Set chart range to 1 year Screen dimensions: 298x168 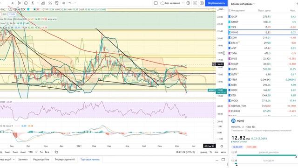click(x=36, y=152)
